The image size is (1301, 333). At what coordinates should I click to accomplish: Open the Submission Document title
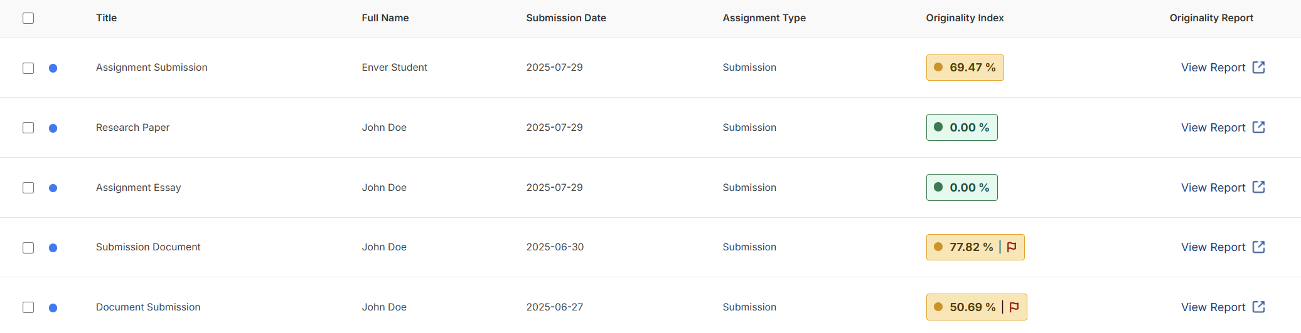coord(148,247)
